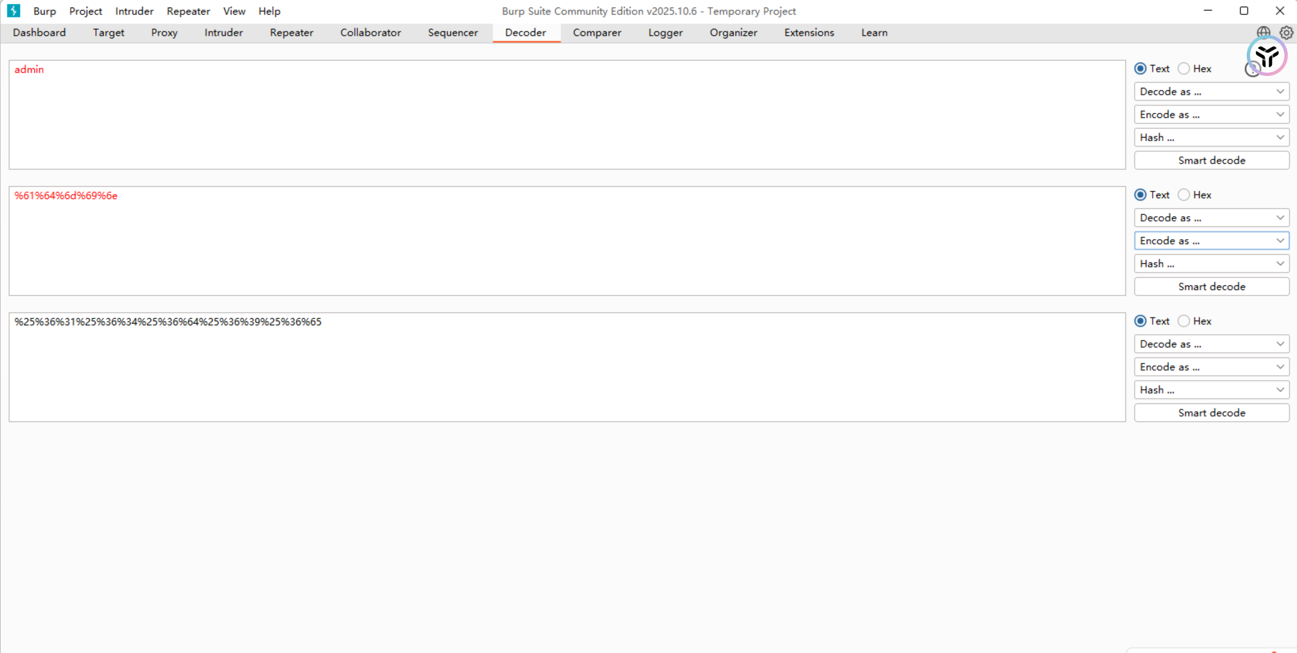Expand the first Hash dropdown arrow
This screenshot has height=653, width=1297.
[1280, 137]
